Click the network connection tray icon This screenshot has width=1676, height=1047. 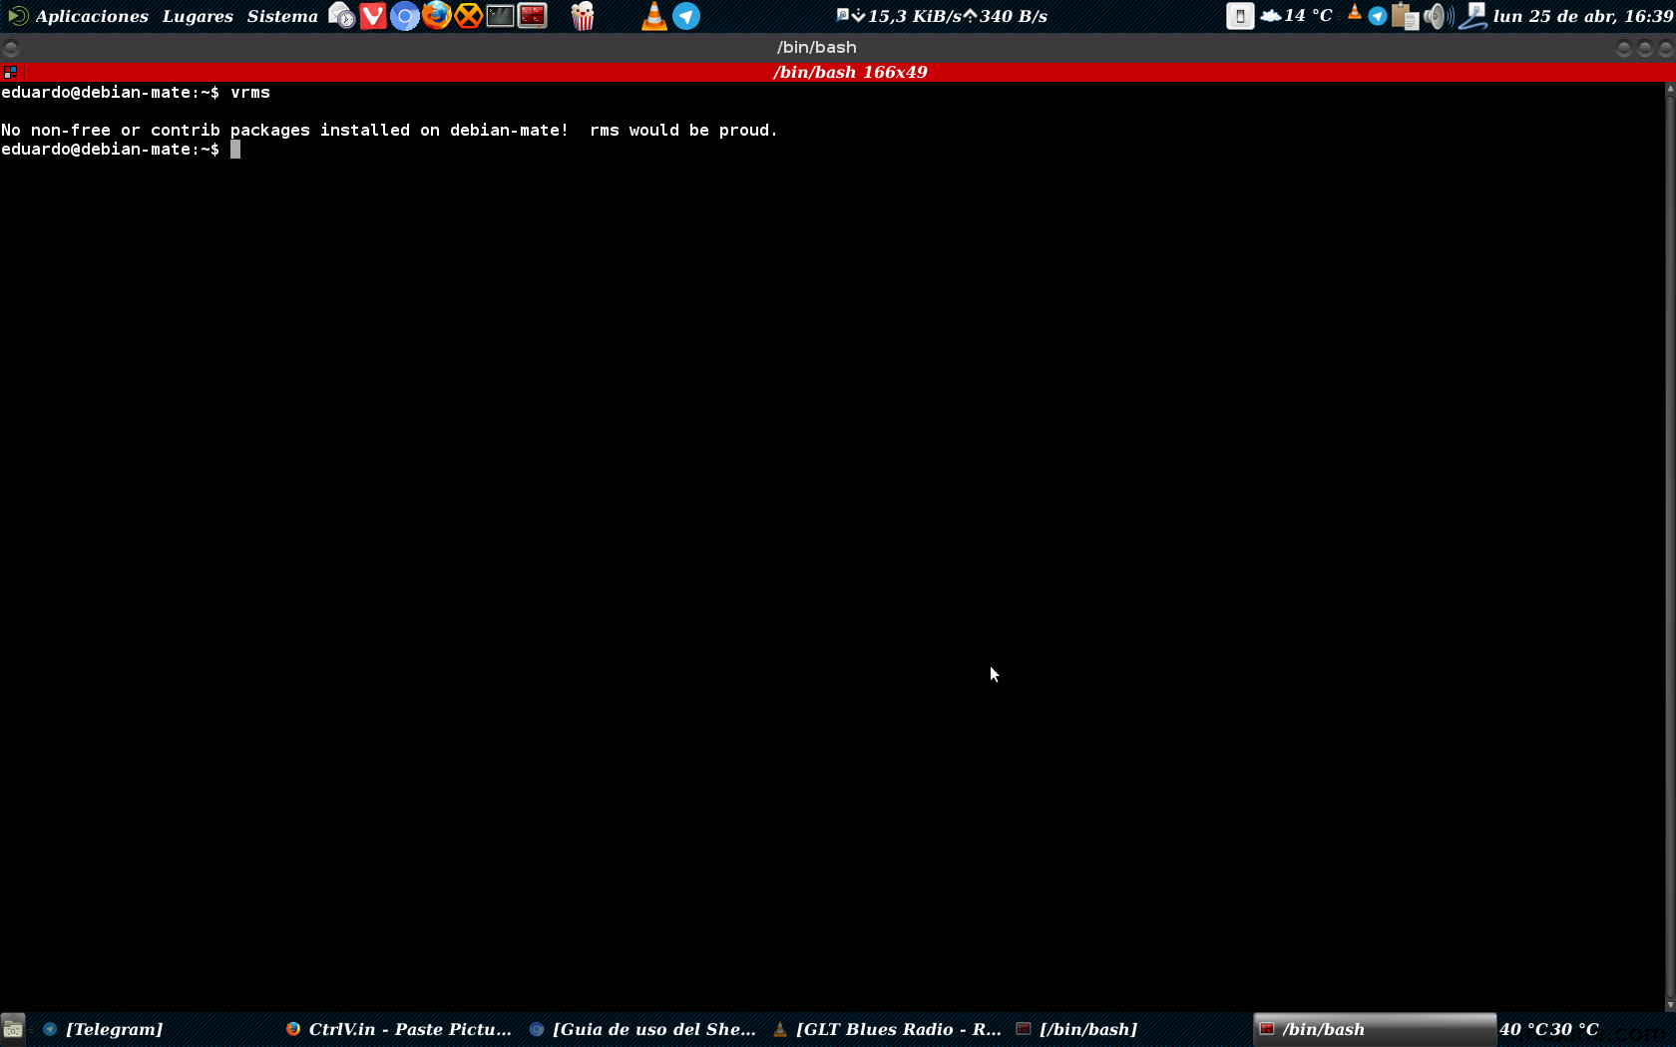(x=1472, y=16)
